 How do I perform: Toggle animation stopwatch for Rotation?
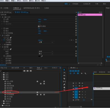click(x=4, y=28)
